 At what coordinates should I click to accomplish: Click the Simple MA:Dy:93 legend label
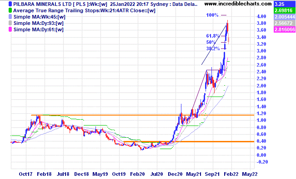coord(39,24)
